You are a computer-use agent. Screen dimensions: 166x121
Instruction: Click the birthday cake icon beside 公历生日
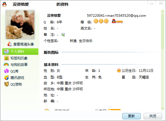pyautogui.click(x=119, y=70)
